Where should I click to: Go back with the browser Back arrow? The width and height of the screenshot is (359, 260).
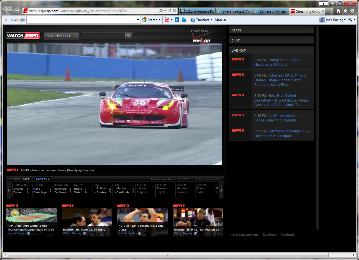(8, 11)
